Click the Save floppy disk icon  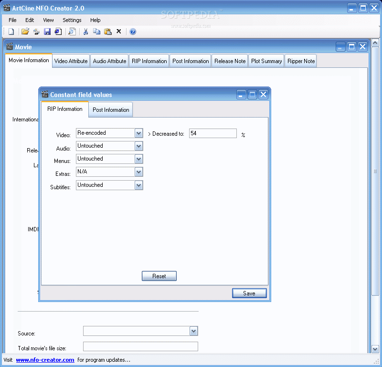click(47, 32)
